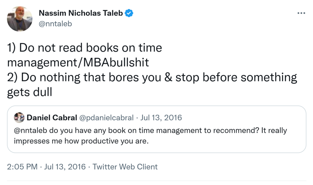Image resolution: width=313 pixels, height=185 pixels.
Task: Click the @nntaleb handle below the name
Action: coord(55,24)
